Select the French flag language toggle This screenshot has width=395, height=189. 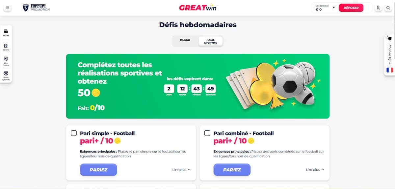(x=390, y=70)
